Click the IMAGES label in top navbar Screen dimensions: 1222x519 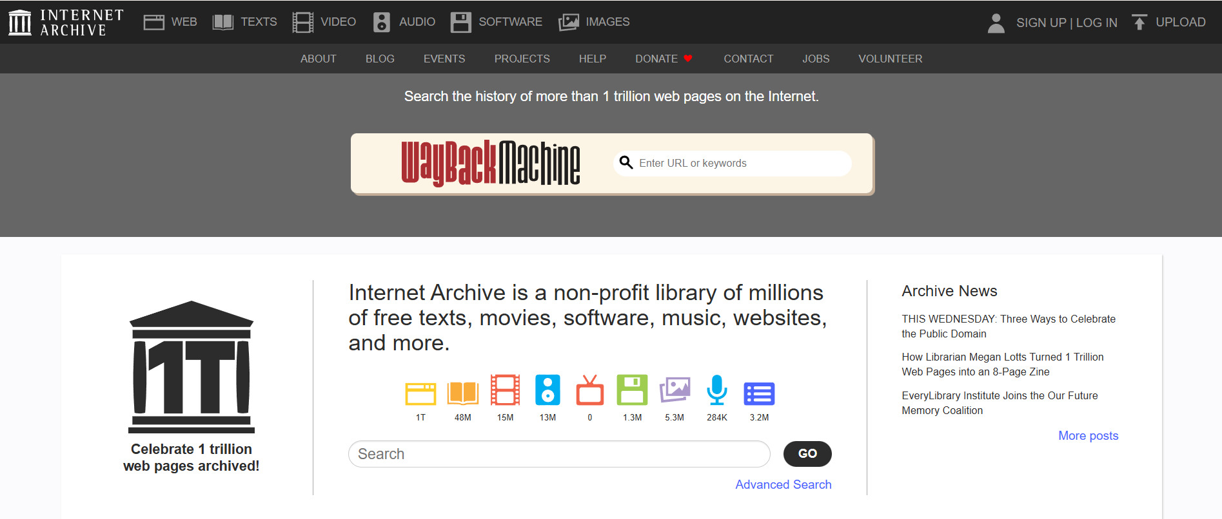coord(607,22)
